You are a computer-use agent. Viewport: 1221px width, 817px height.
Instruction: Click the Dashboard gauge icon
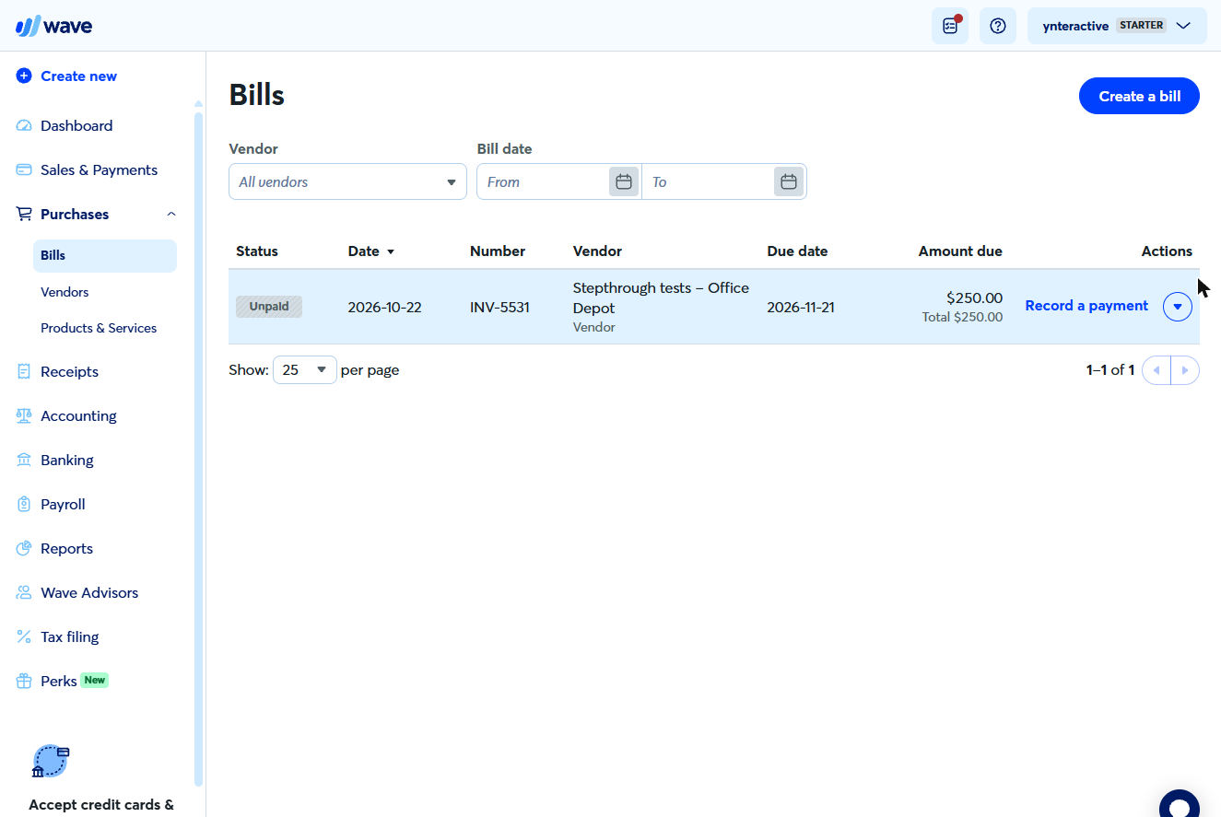tap(24, 126)
